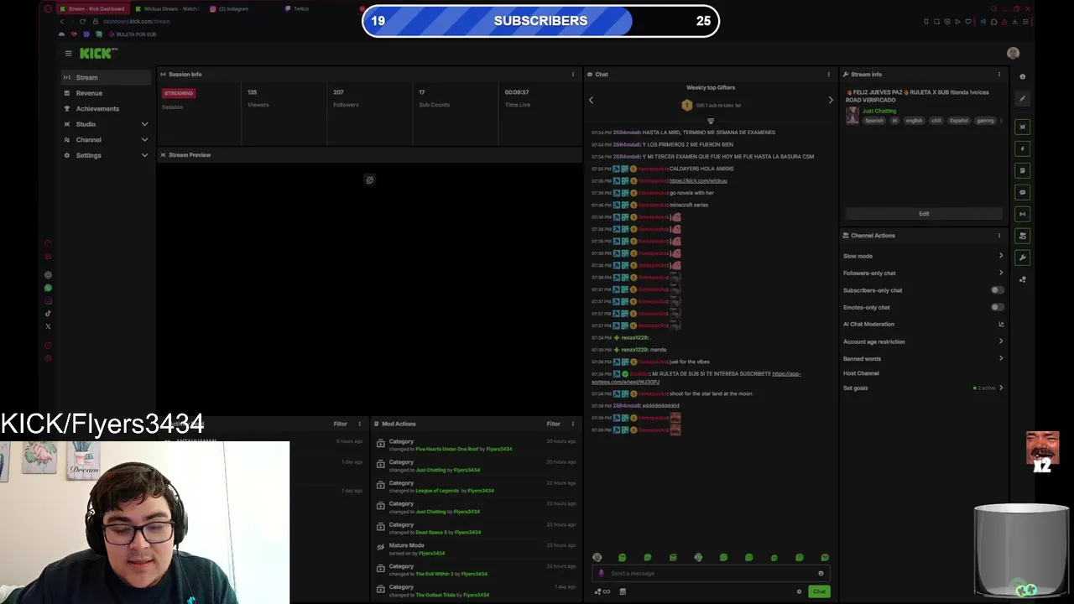
Task: Click the pencil edit icon in the right toolbar
Action: pyautogui.click(x=1022, y=98)
